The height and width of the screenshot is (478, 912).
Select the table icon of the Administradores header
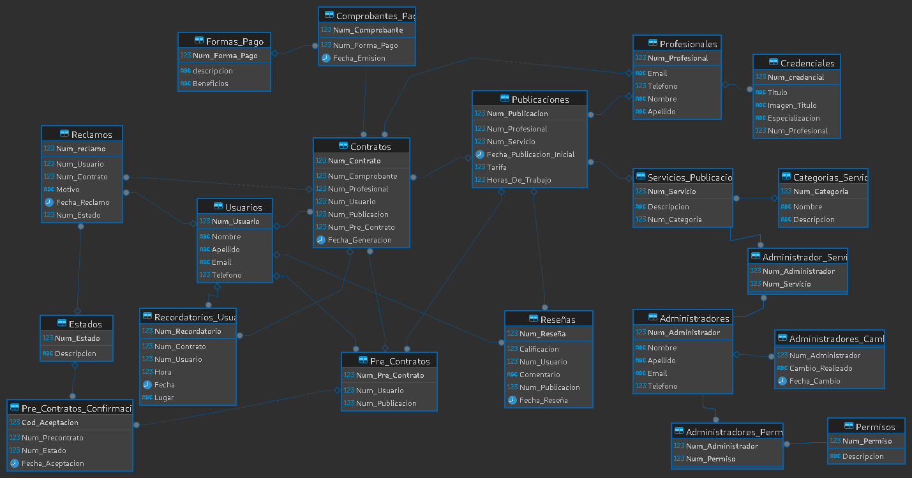click(x=652, y=317)
